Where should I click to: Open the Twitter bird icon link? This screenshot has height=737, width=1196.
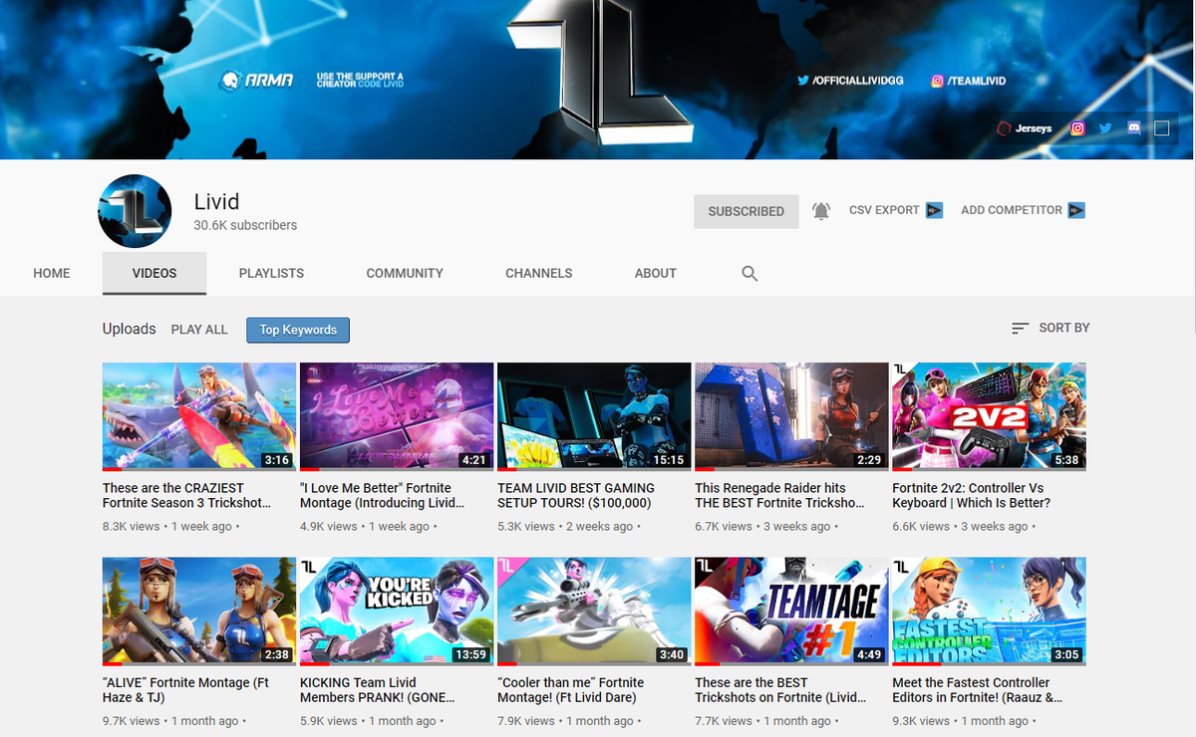point(1105,128)
